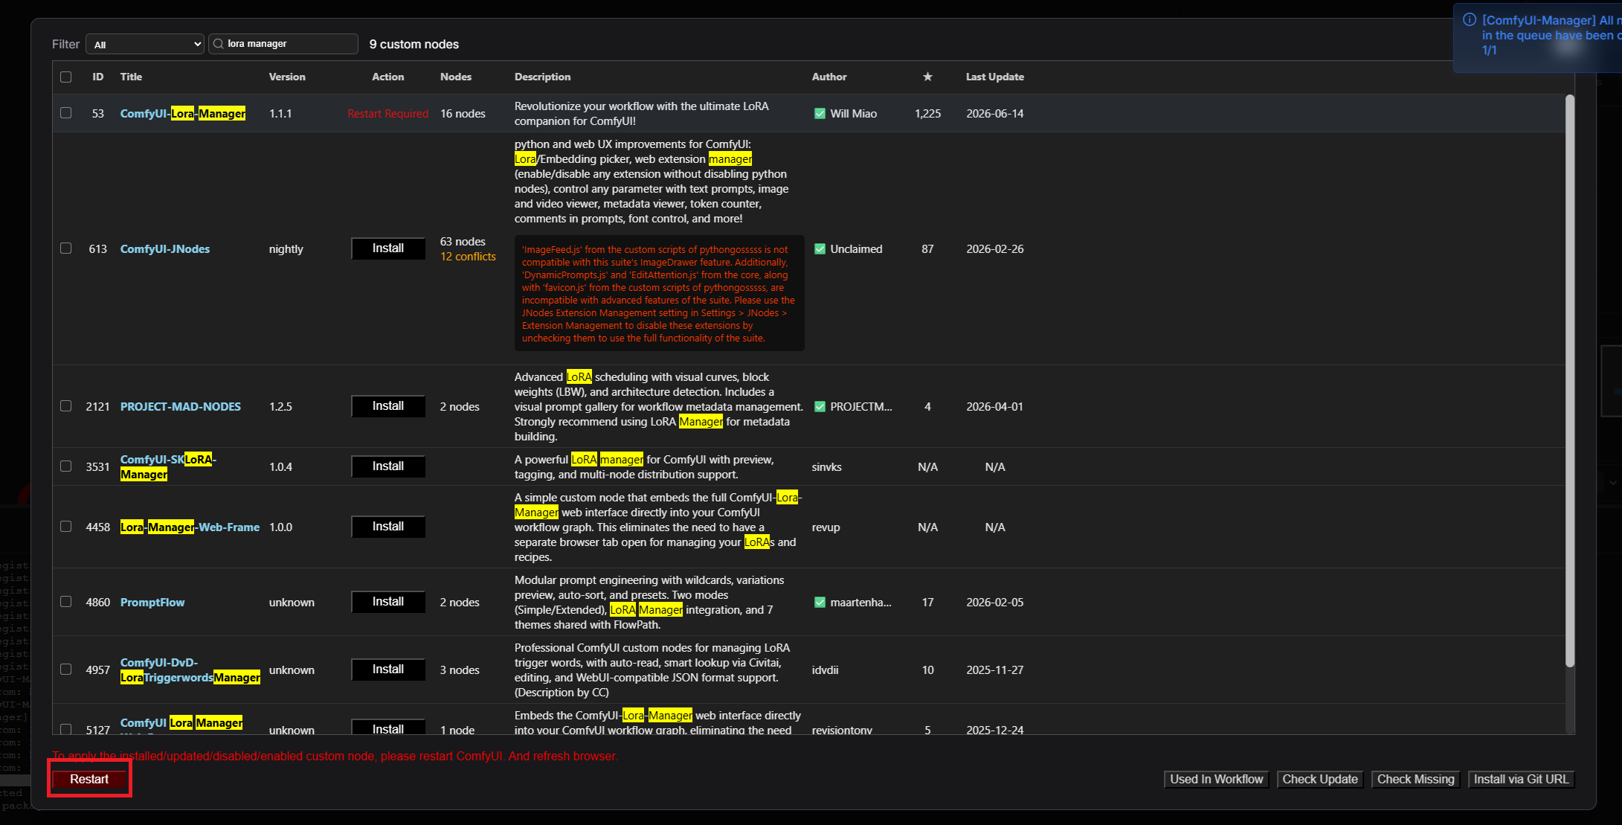Image resolution: width=1622 pixels, height=825 pixels.
Task: Toggle the select-all checkbox in the table header
Action: [66, 77]
